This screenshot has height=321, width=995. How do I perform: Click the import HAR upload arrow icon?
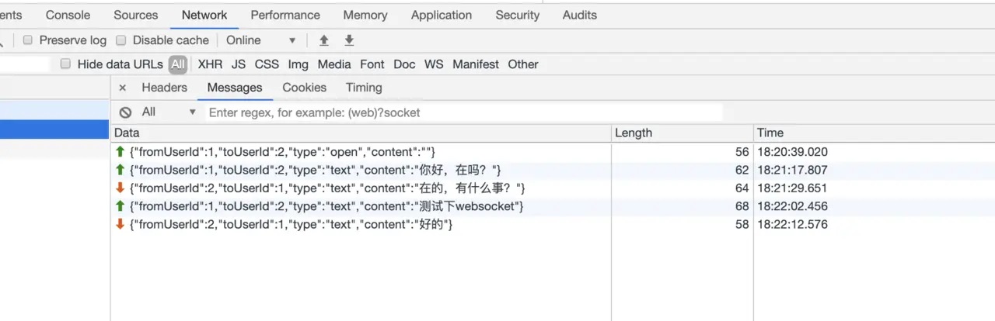click(324, 40)
